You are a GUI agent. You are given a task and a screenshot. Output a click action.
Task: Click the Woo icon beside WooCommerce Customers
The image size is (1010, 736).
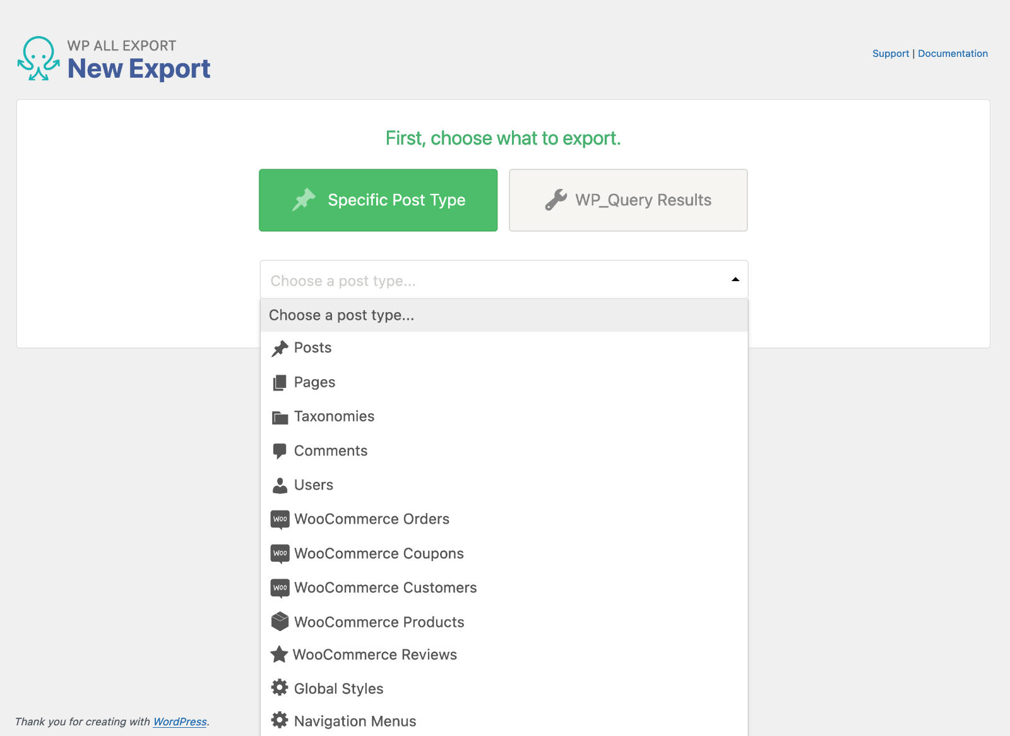(280, 588)
